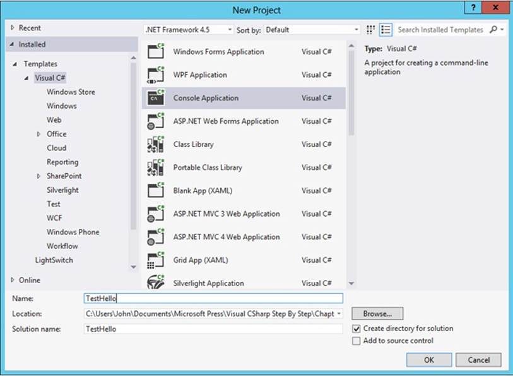
Task: Enable Add to source control checkbox
Action: [x=357, y=341]
